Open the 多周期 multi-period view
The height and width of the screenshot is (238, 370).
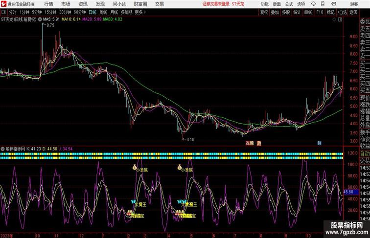click(x=127, y=12)
